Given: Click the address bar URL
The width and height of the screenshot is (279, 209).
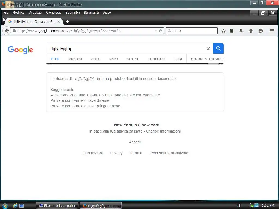Looking at the screenshot, I should [x=69, y=31].
